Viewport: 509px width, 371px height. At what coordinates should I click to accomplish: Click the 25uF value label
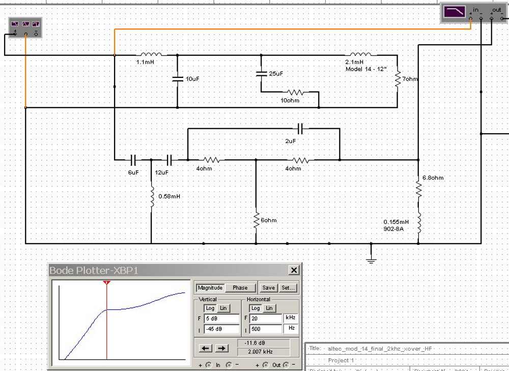coord(276,74)
